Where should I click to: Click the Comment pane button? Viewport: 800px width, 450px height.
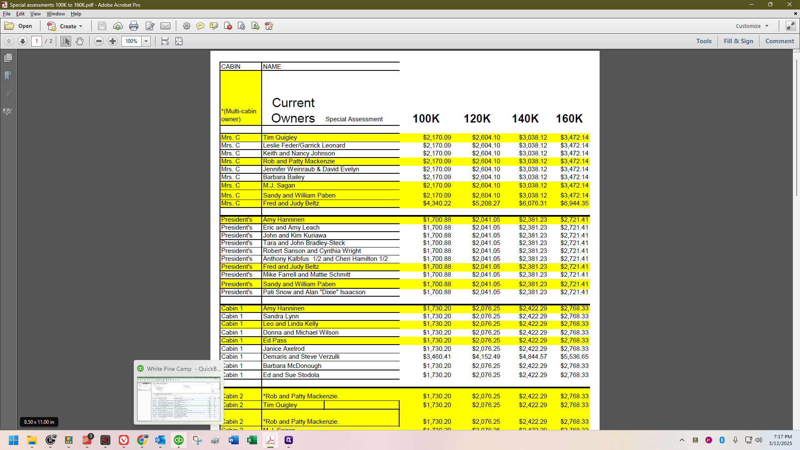pyautogui.click(x=780, y=41)
